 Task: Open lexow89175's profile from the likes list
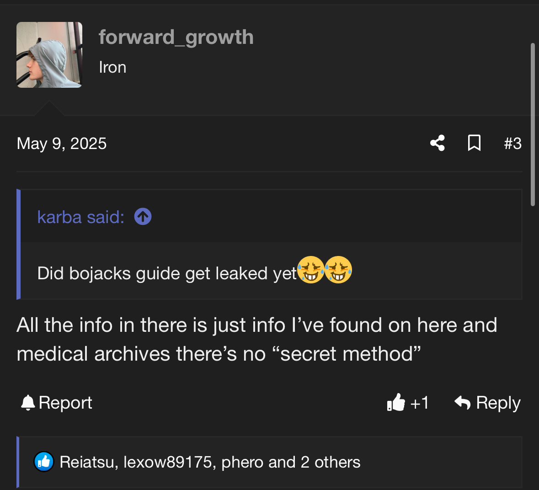coord(167,462)
